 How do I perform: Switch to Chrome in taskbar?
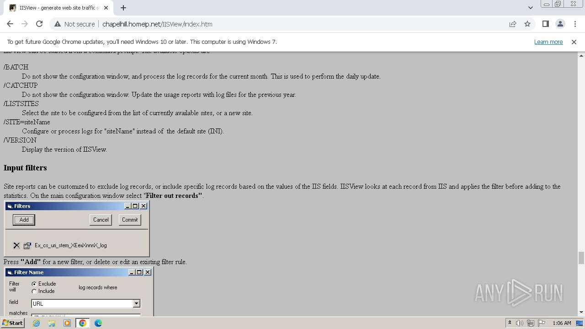pyautogui.click(x=83, y=323)
